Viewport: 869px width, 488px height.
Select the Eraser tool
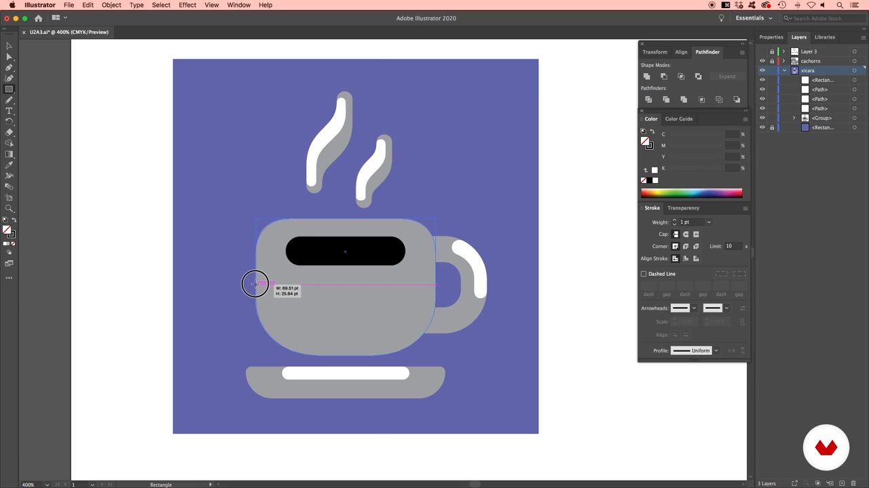9,132
